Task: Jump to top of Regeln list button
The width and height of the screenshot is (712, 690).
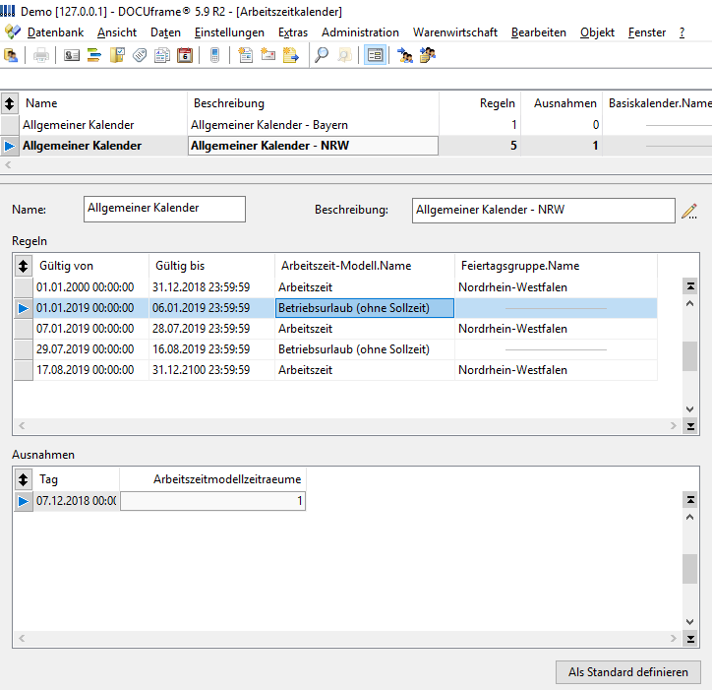Action: click(690, 285)
